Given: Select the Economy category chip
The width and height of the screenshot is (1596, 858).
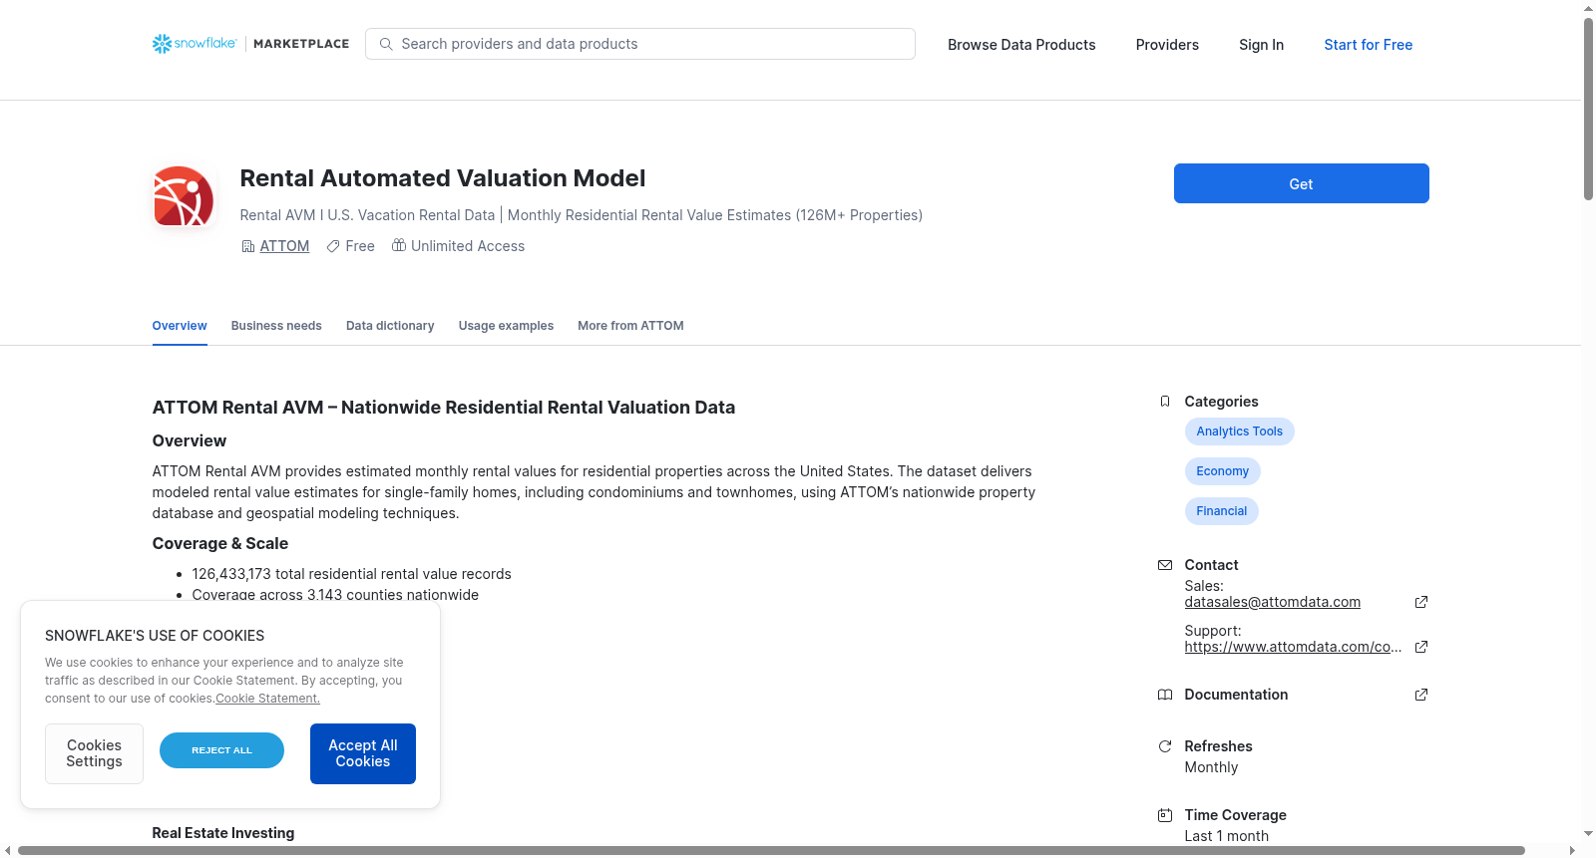Looking at the screenshot, I should [1222, 471].
